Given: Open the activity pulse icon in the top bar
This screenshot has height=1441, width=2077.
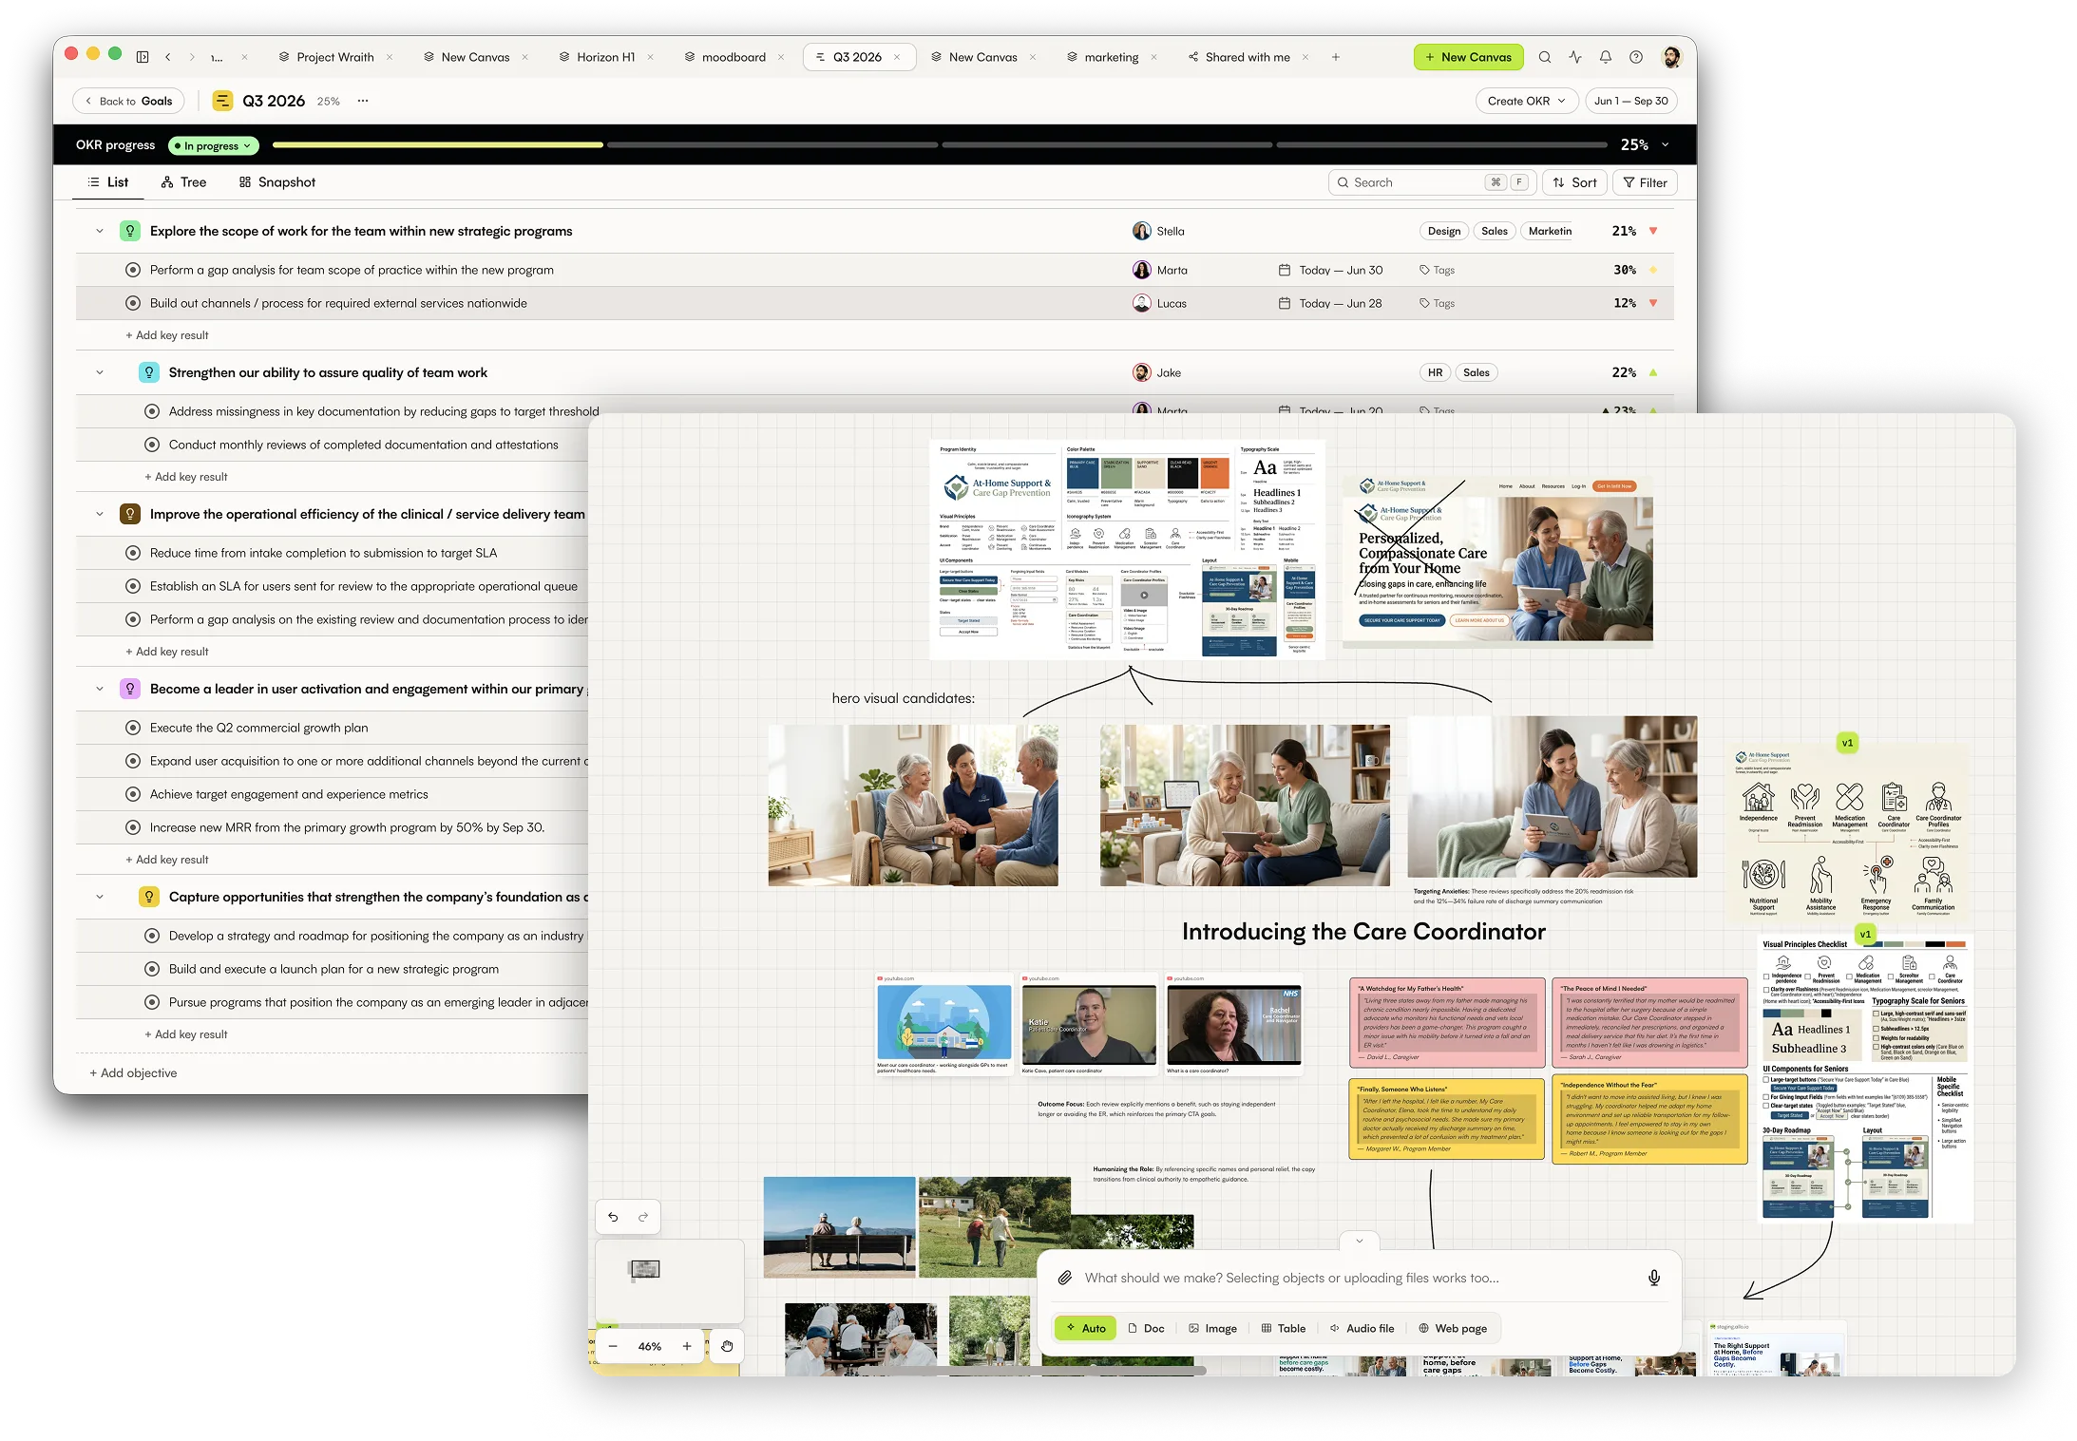Looking at the screenshot, I should click(x=1575, y=57).
